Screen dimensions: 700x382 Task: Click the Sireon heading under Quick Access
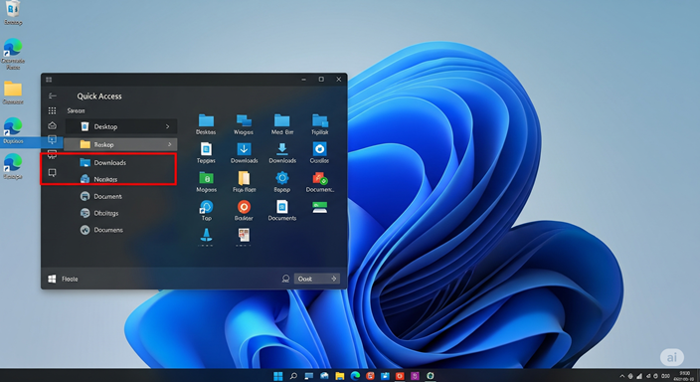[76, 110]
